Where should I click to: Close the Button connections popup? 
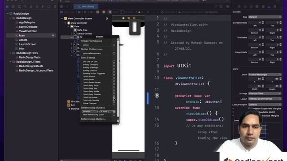click(x=81, y=37)
